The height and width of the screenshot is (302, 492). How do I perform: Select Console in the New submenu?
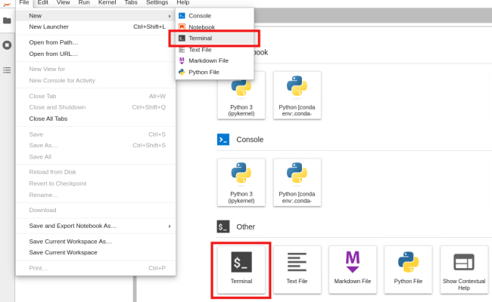[x=214, y=16]
